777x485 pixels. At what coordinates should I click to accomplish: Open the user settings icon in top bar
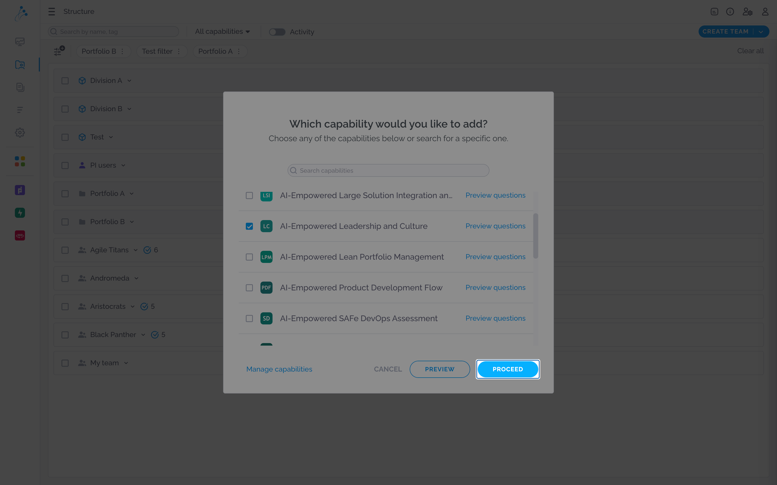pyautogui.click(x=748, y=12)
